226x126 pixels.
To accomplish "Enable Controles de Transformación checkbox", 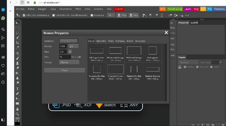I will (54, 15).
